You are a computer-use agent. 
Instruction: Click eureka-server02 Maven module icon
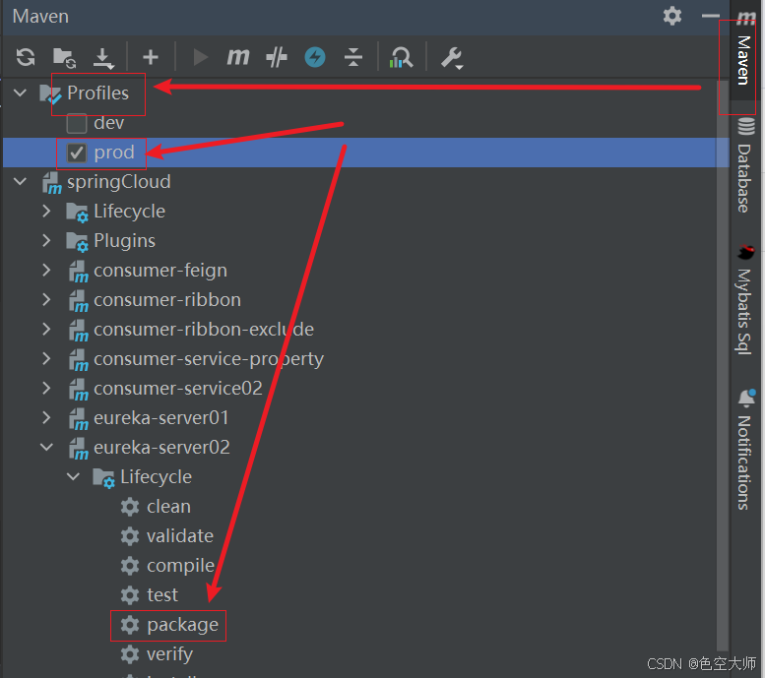point(78,449)
